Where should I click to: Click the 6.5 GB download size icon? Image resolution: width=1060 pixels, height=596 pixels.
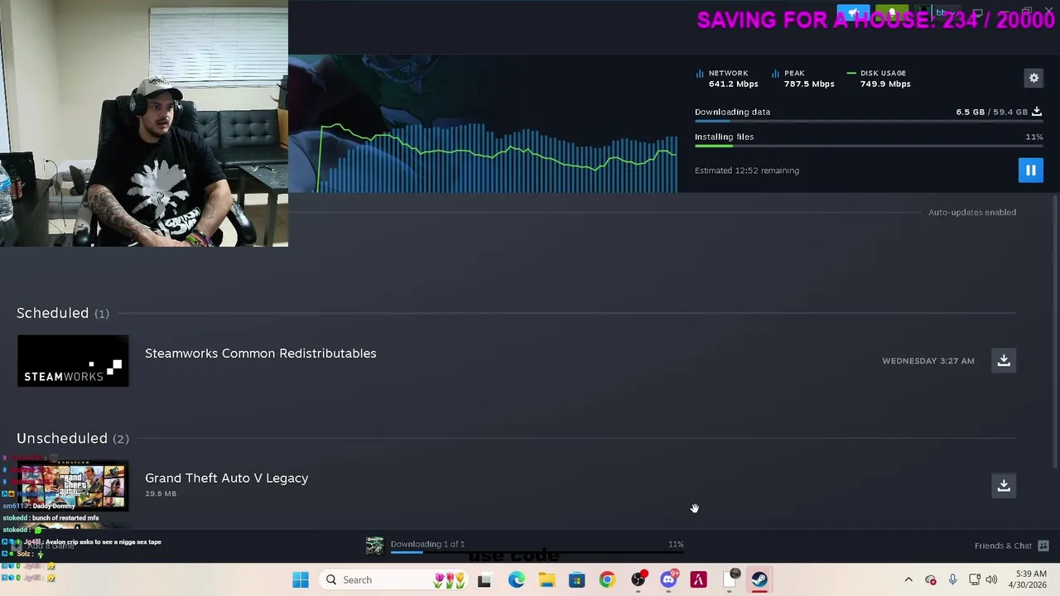pos(1037,112)
